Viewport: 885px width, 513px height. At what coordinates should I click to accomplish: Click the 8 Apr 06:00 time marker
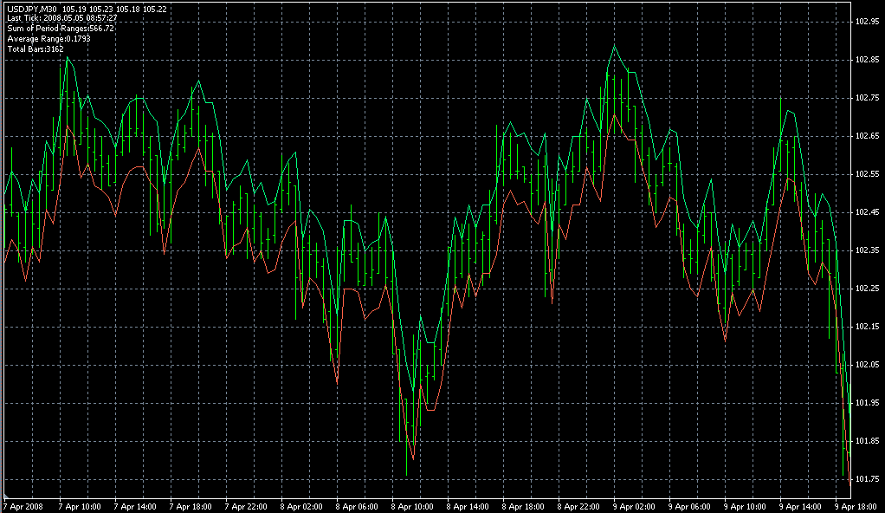(357, 506)
